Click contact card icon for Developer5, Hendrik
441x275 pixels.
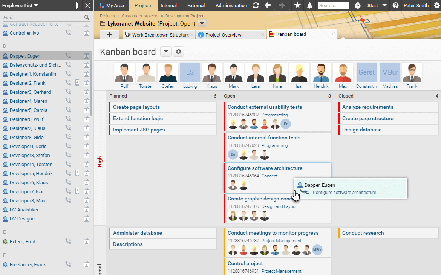(x=77, y=173)
